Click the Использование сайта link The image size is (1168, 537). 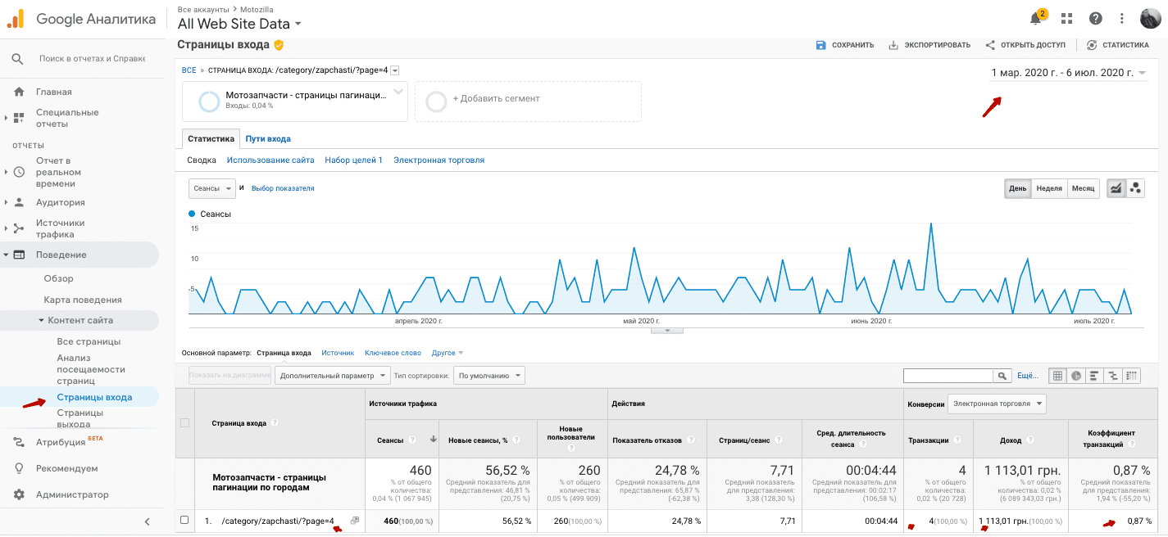click(x=270, y=160)
